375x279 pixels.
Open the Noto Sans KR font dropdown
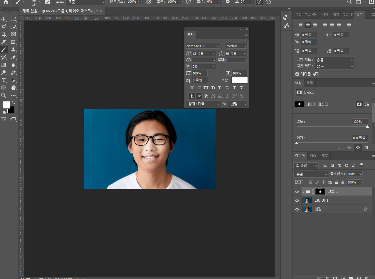click(x=218, y=46)
